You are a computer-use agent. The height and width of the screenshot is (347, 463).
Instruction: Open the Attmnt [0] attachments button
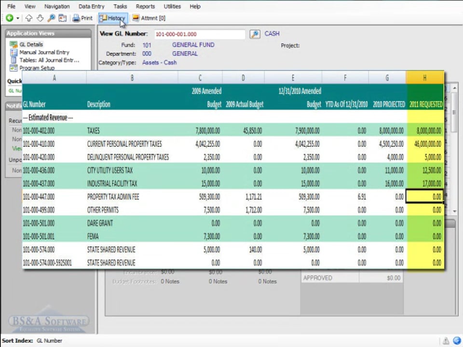(x=149, y=18)
